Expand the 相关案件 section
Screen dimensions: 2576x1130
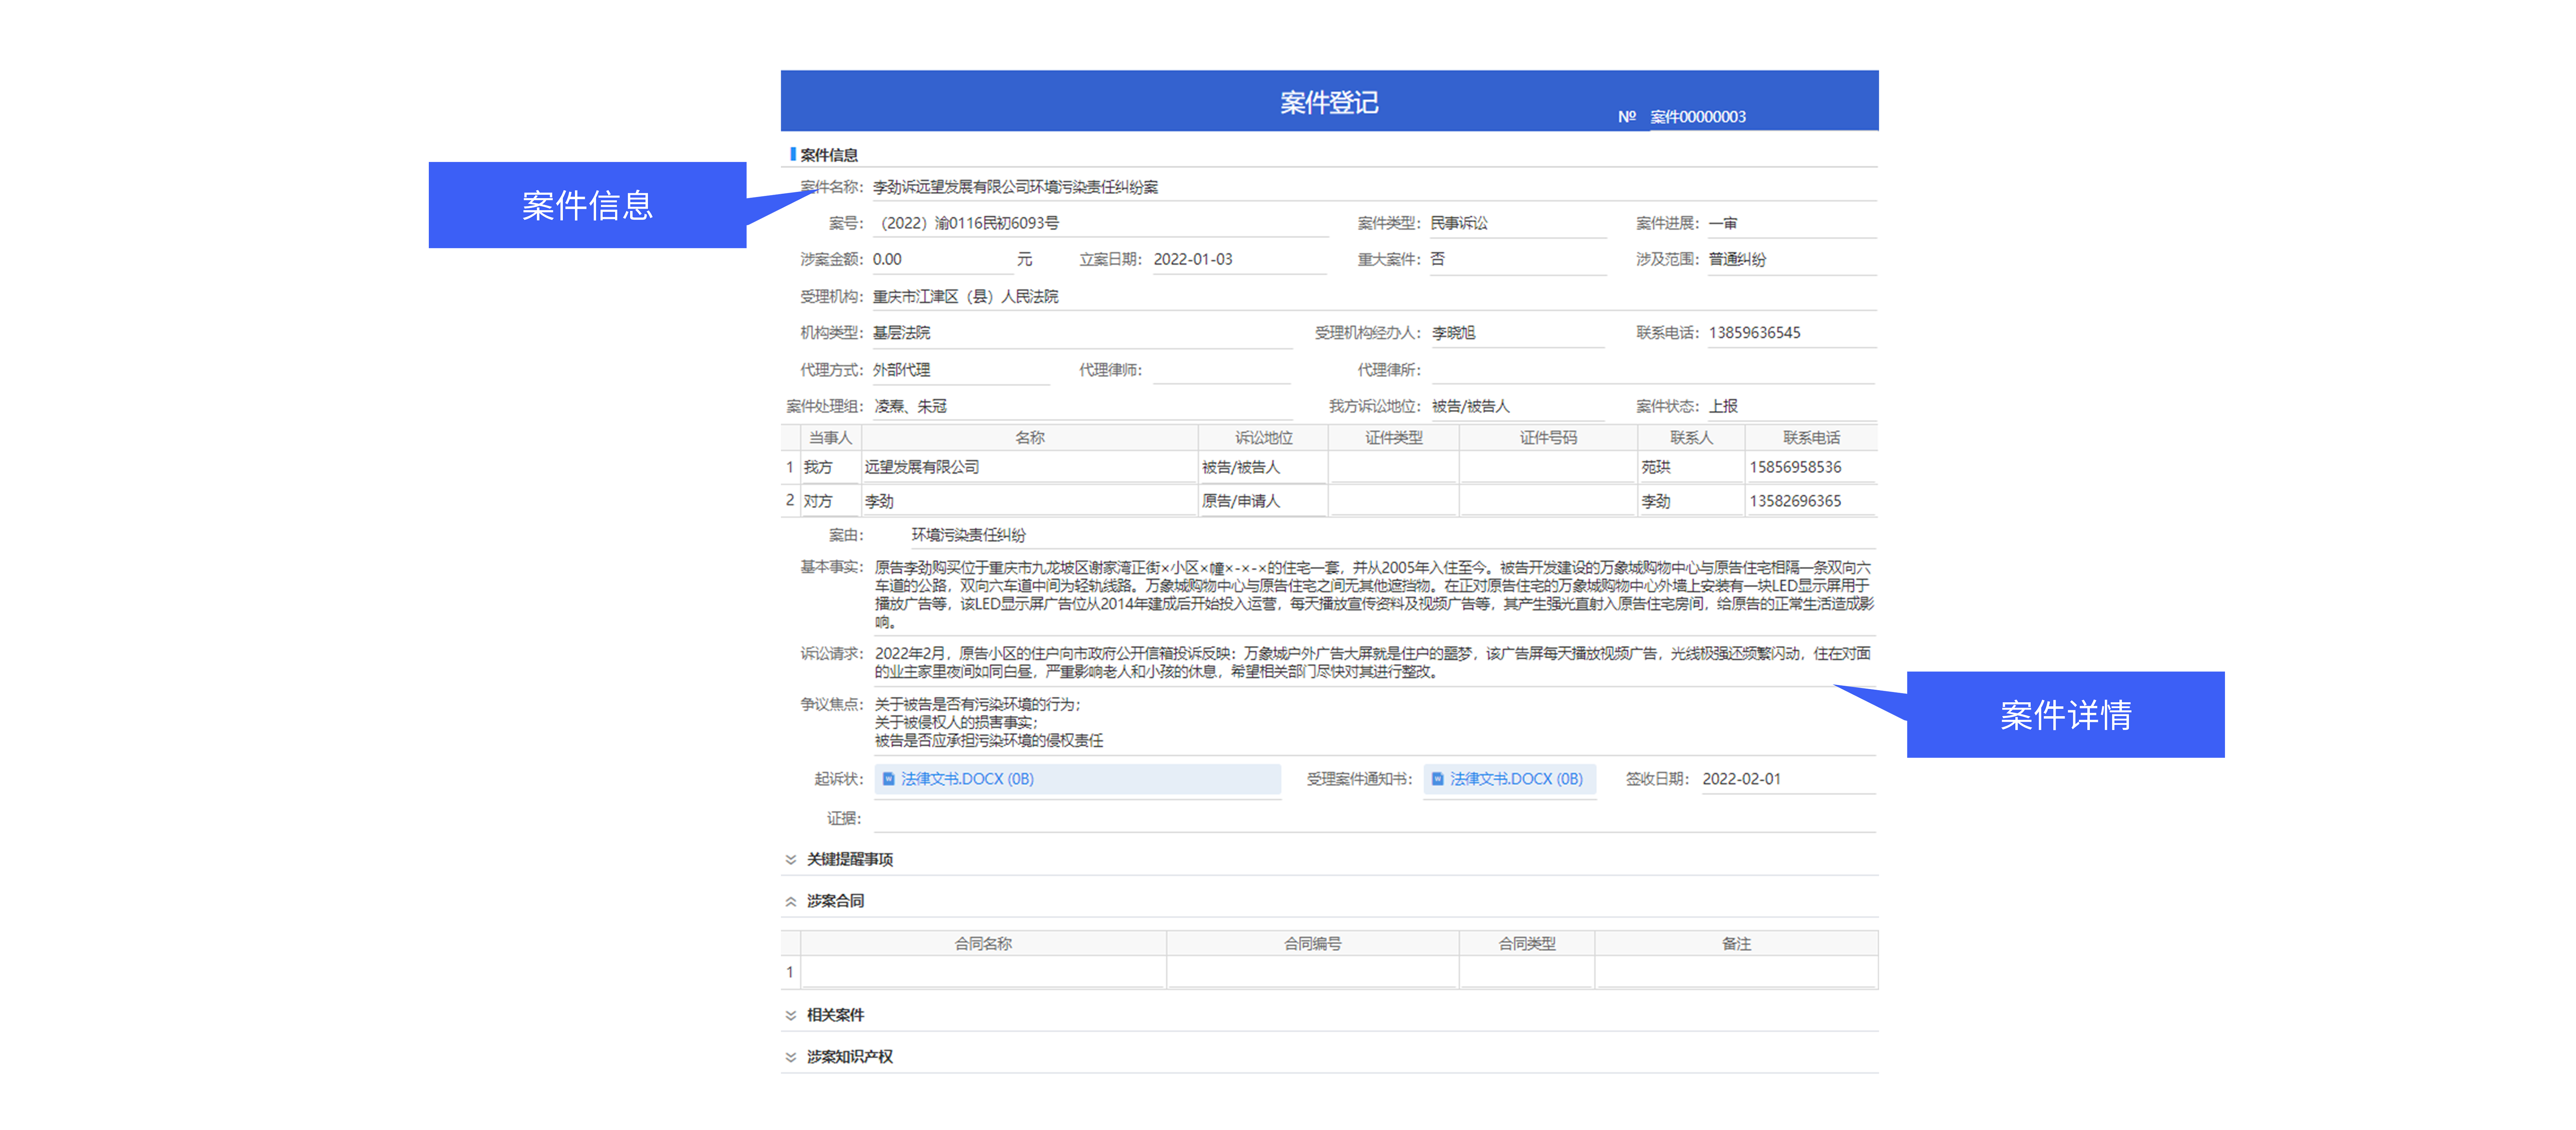click(x=790, y=1015)
